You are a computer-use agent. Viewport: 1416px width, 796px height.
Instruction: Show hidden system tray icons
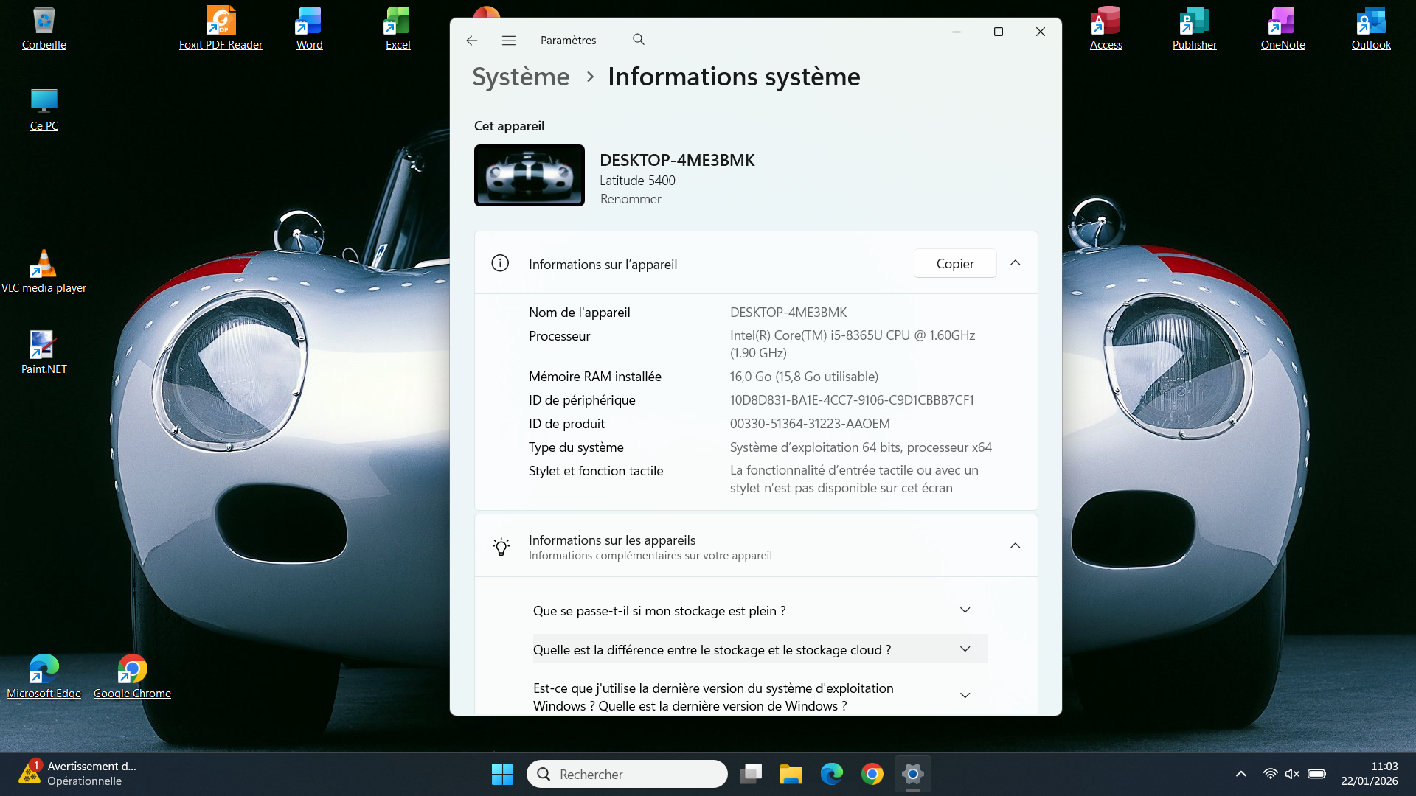pos(1241,774)
